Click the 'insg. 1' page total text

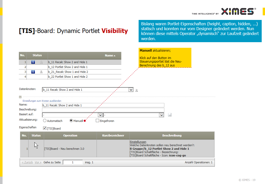[89, 162]
